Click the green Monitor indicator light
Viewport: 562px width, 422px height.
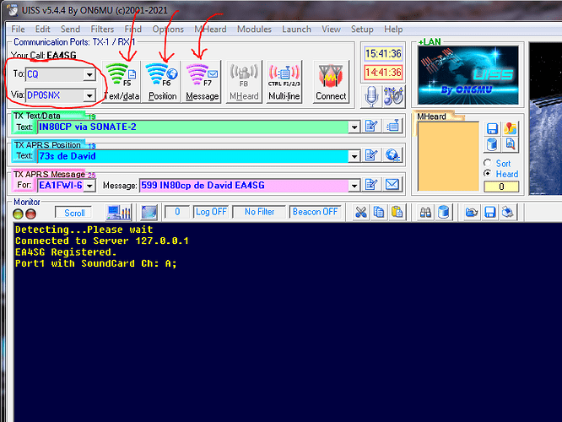18,214
